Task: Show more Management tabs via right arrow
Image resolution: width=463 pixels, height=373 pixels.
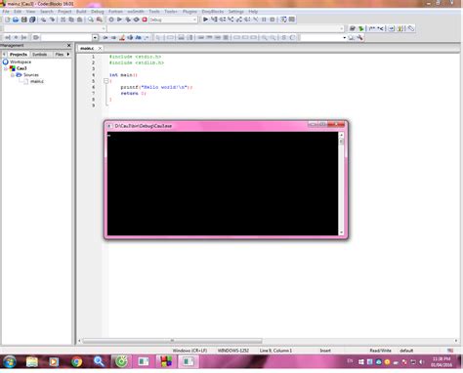Action: coord(68,54)
